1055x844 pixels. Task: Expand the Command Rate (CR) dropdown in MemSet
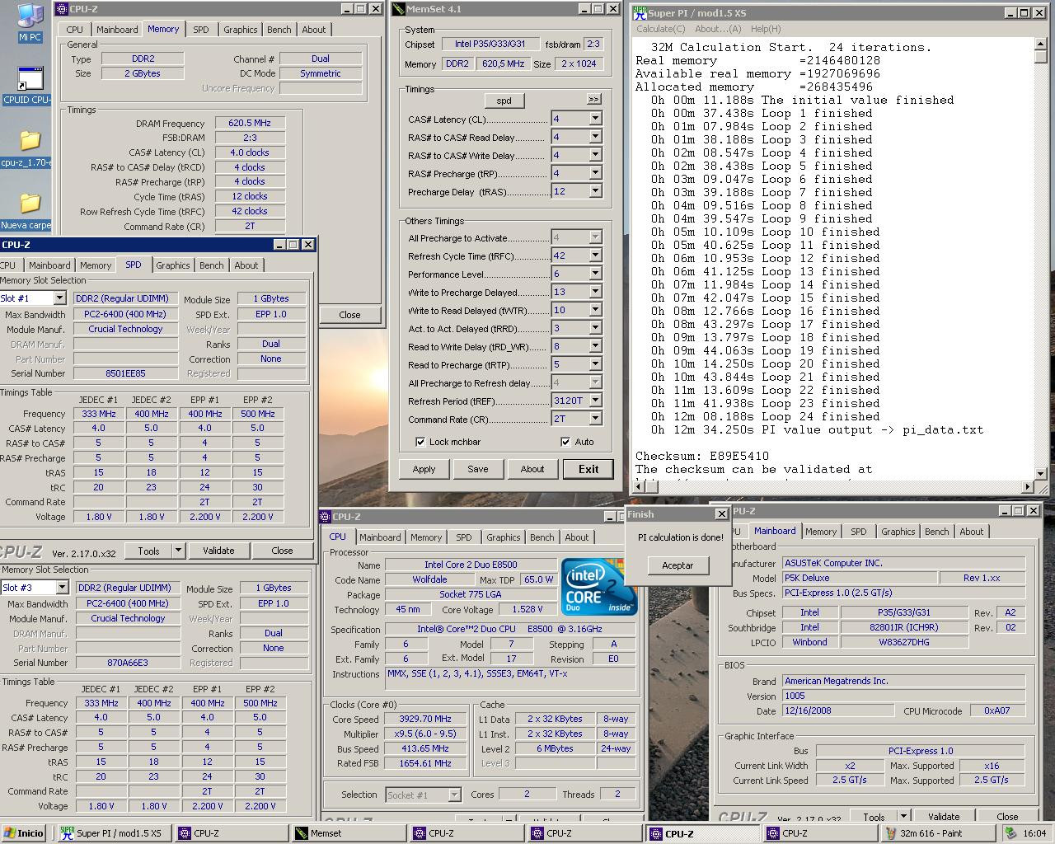pos(595,419)
